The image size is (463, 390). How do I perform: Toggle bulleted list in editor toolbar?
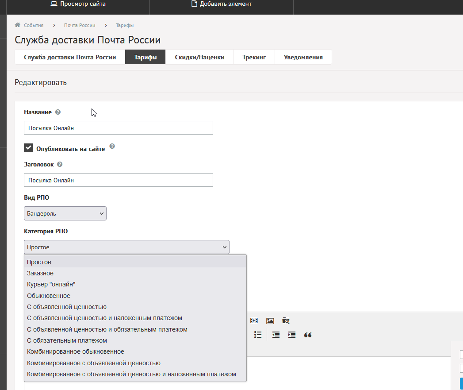point(258,335)
